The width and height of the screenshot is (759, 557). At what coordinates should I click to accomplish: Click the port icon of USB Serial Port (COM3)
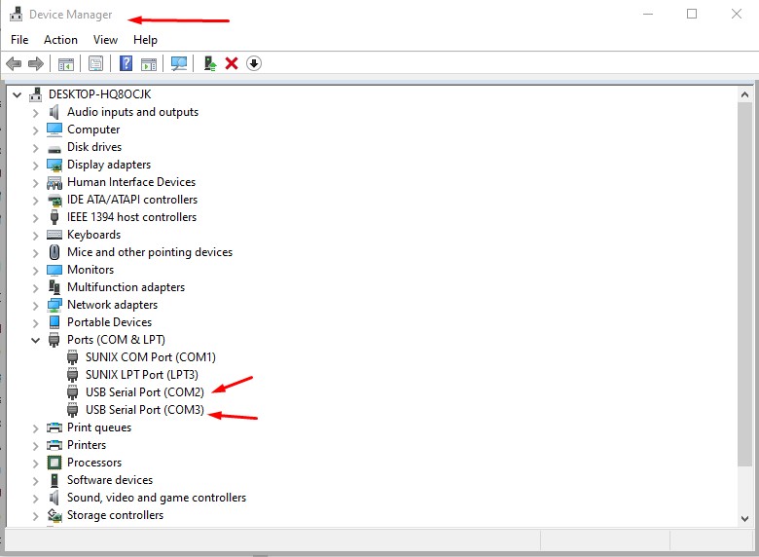click(x=73, y=410)
